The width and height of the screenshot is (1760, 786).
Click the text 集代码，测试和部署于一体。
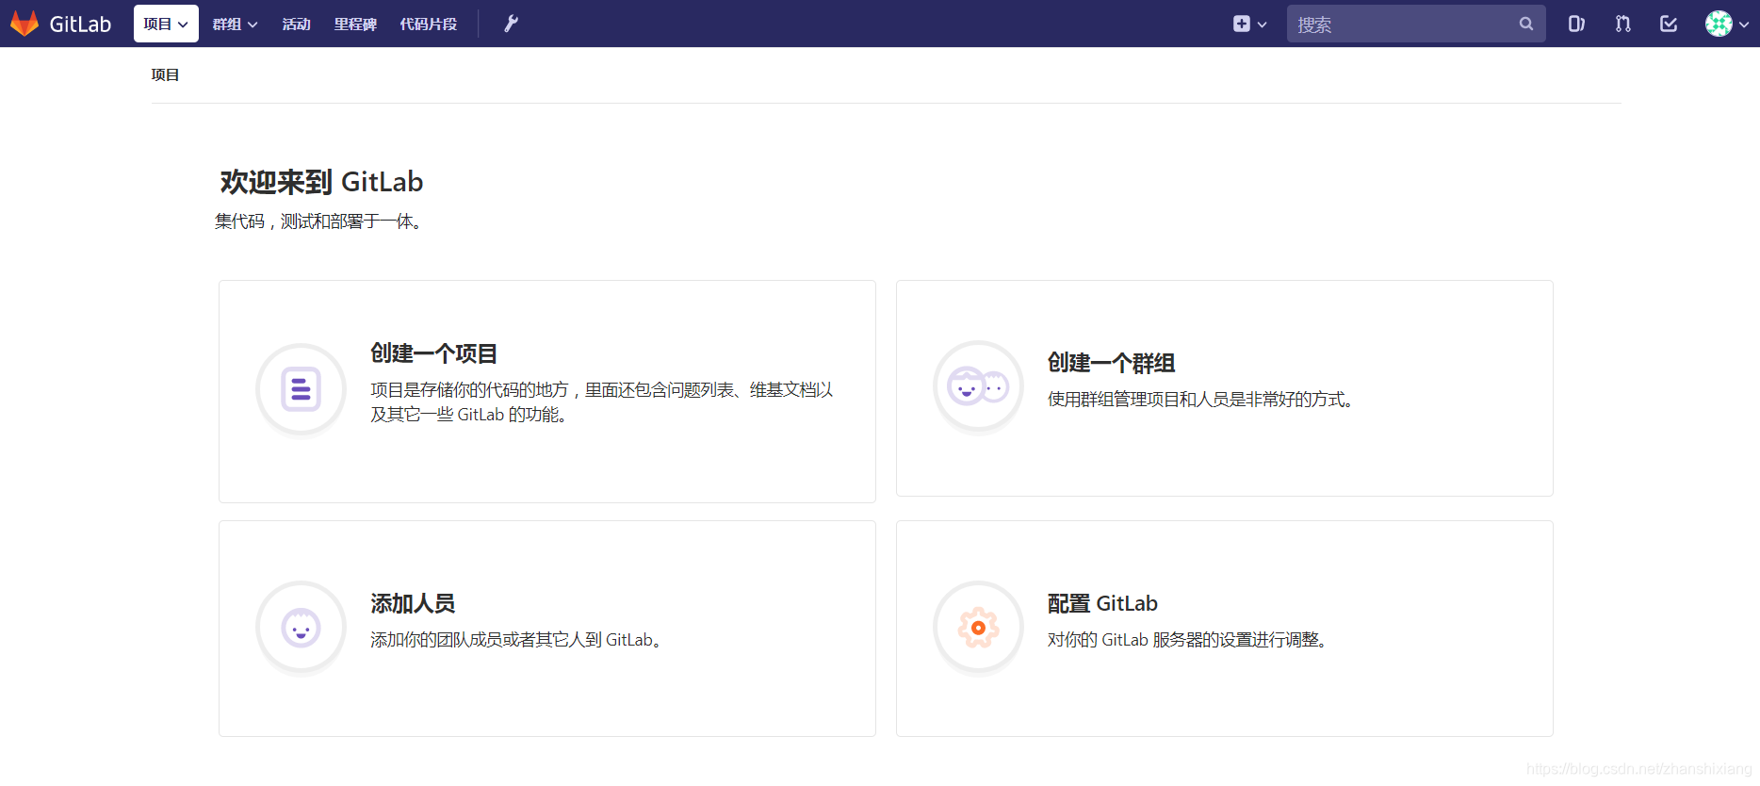(x=319, y=221)
